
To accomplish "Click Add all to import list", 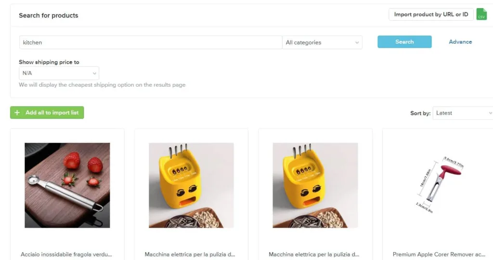I will 47,113.
